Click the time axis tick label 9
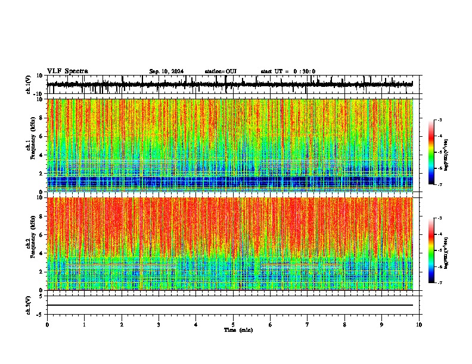Image resolution: width=472 pixels, height=364 pixels. (381, 325)
